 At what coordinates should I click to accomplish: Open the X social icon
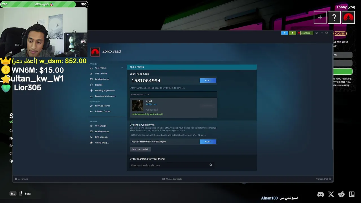[x=331, y=194]
